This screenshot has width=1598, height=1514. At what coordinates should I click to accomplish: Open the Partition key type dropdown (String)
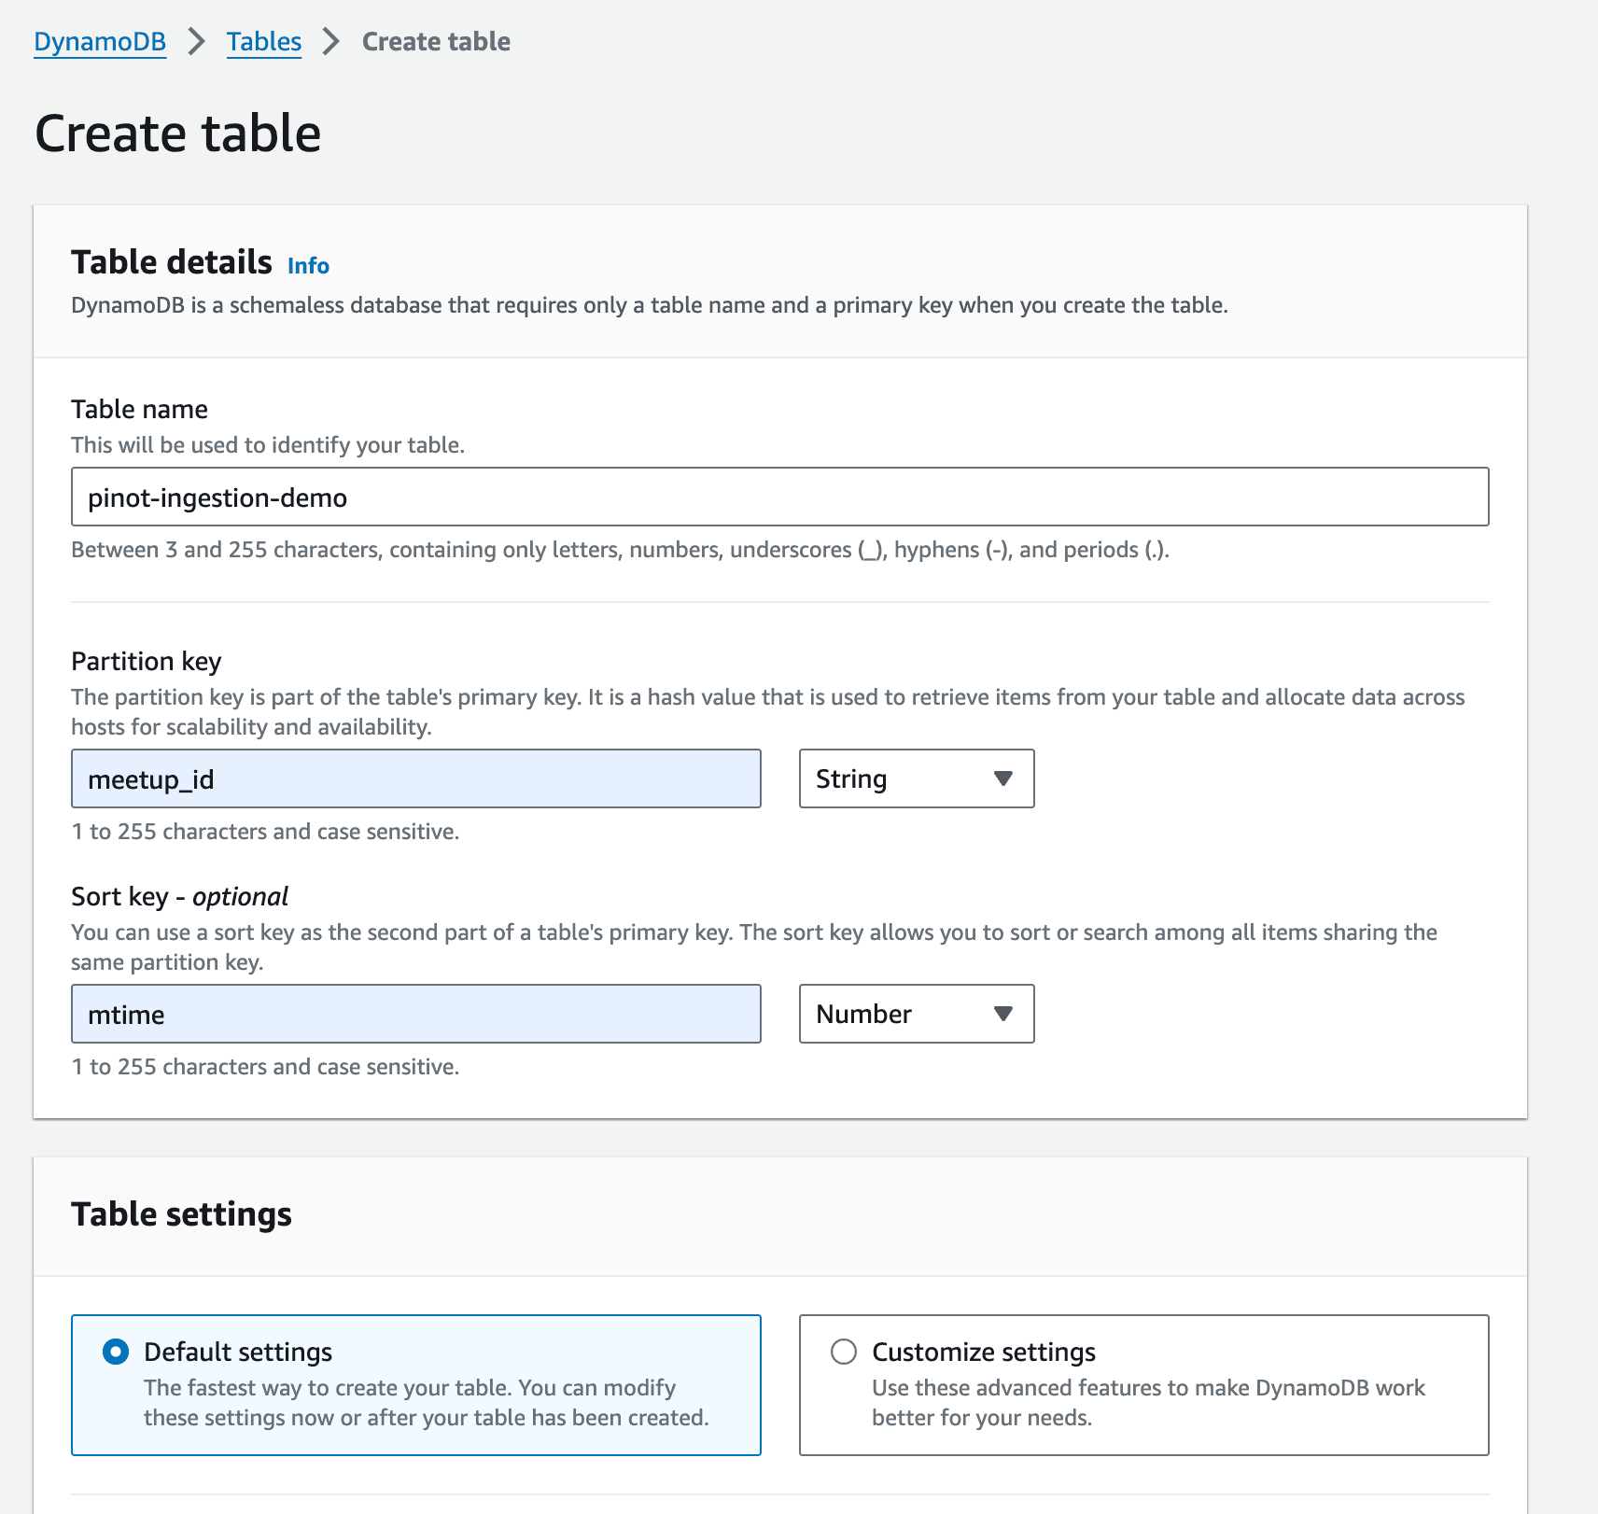click(x=917, y=778)
